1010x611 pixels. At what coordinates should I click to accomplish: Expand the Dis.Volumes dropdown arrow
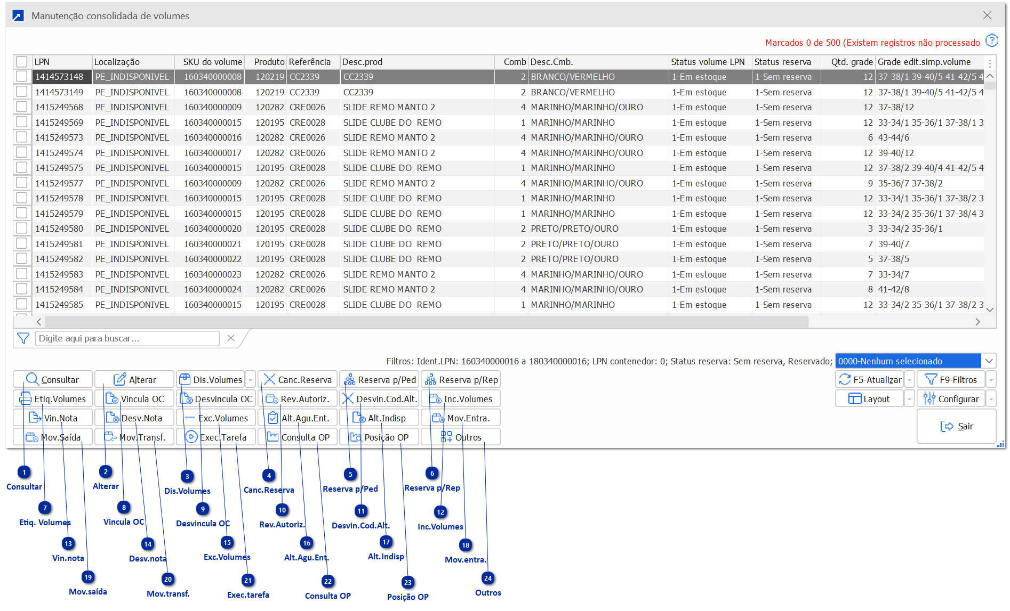251,380
